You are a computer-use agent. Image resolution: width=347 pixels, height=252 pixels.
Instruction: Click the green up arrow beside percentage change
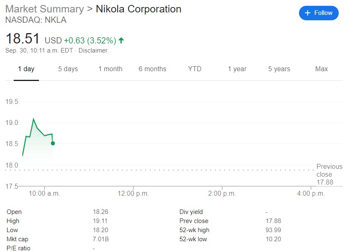point(121,40)
